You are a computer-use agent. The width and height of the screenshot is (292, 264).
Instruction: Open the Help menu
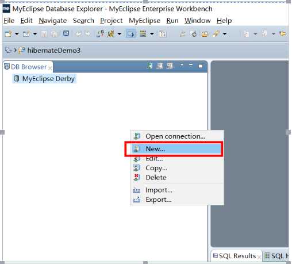coord(224,21)
